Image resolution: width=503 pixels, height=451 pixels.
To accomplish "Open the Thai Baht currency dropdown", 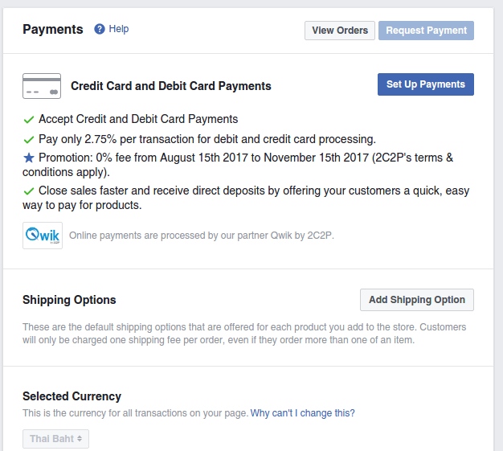I will pos(55,439).
